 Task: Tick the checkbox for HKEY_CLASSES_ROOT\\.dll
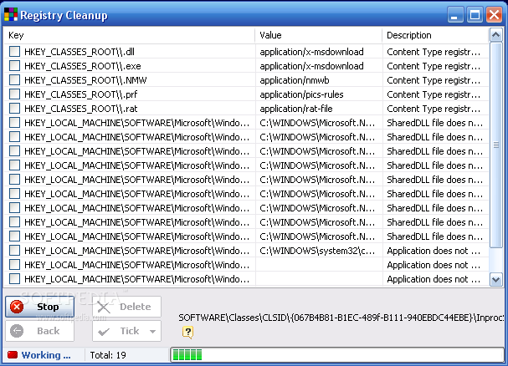(14, 52)
